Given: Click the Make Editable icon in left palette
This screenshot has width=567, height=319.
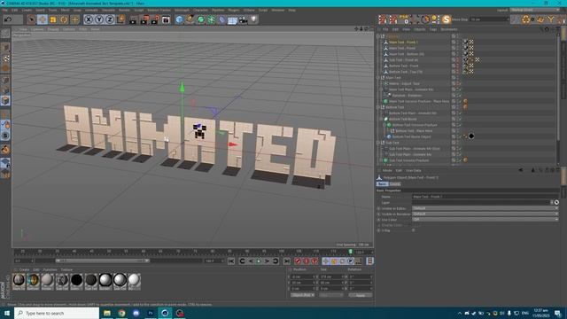Looking at the screenshot, I should coord(5,34).
